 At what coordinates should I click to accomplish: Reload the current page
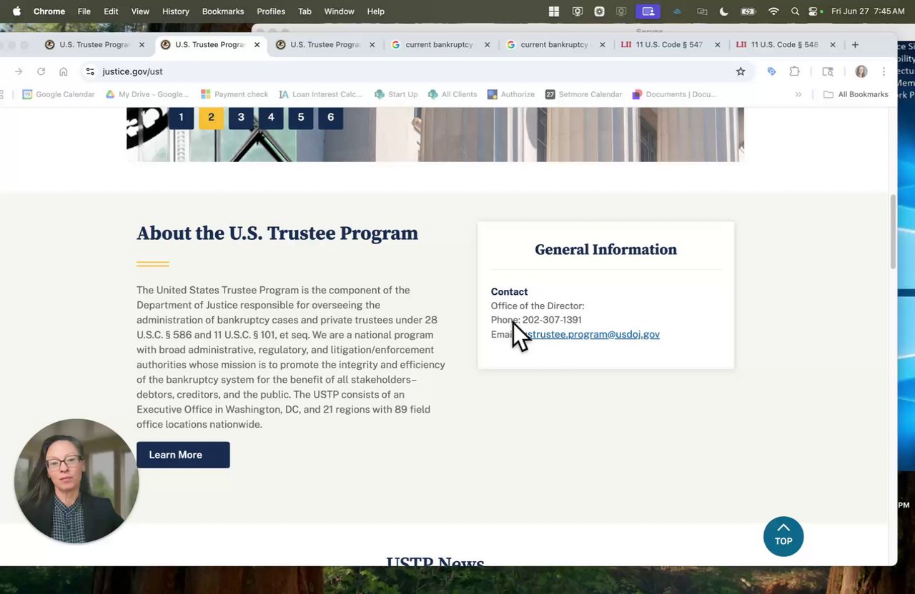tap(41, 71)
